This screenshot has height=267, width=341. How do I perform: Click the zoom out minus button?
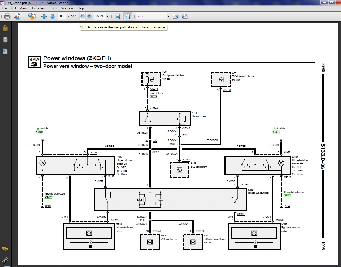click(x=82, y=16)
